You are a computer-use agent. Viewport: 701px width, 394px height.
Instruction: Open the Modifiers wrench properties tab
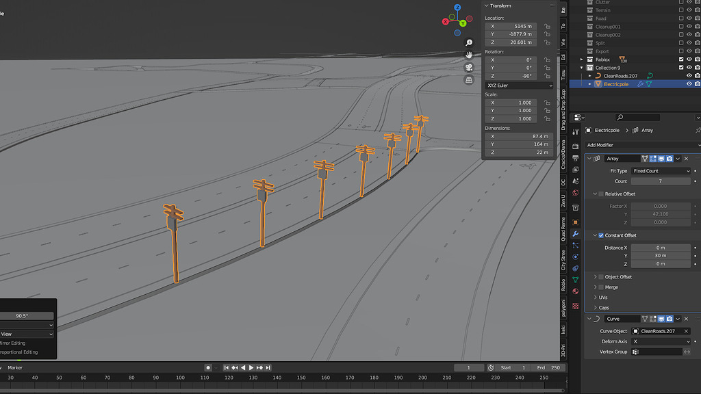pos(575,234)
